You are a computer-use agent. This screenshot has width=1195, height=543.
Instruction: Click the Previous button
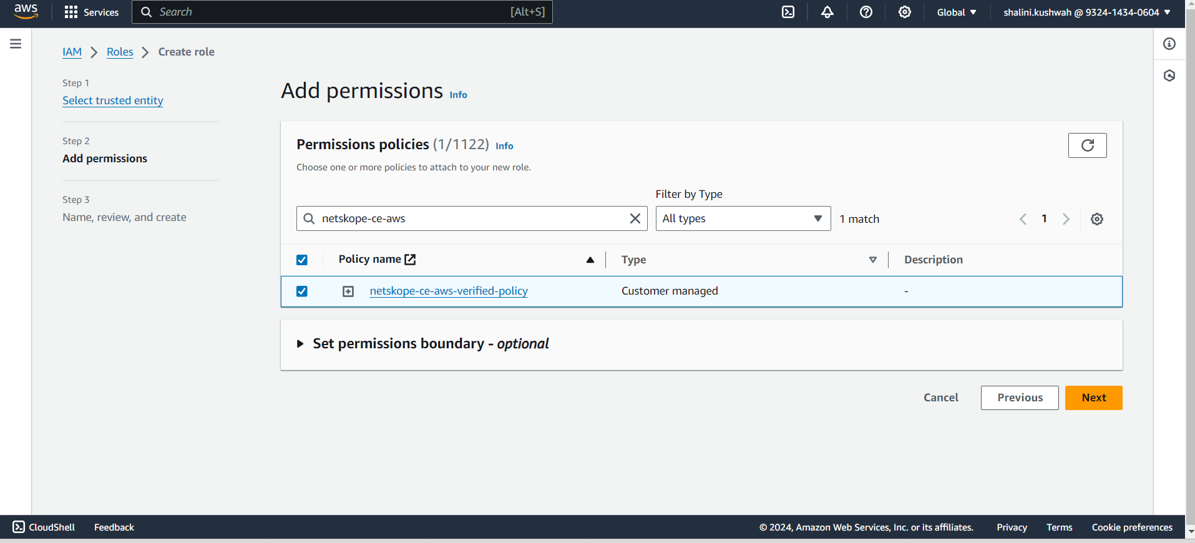1019,398
